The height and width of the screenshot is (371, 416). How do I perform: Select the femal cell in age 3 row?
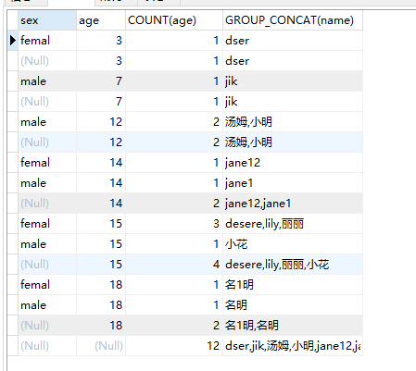coord(47,41)
